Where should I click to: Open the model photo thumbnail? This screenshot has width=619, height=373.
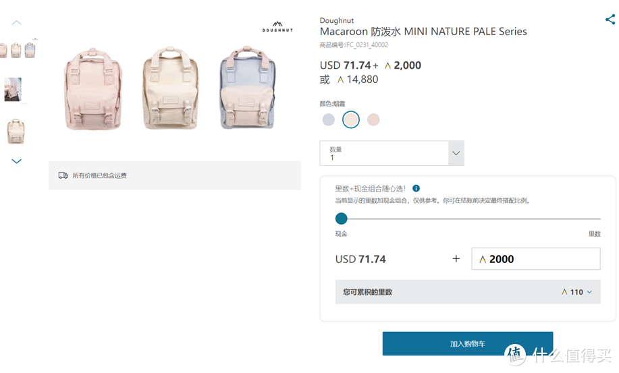[x=14, y=89]
